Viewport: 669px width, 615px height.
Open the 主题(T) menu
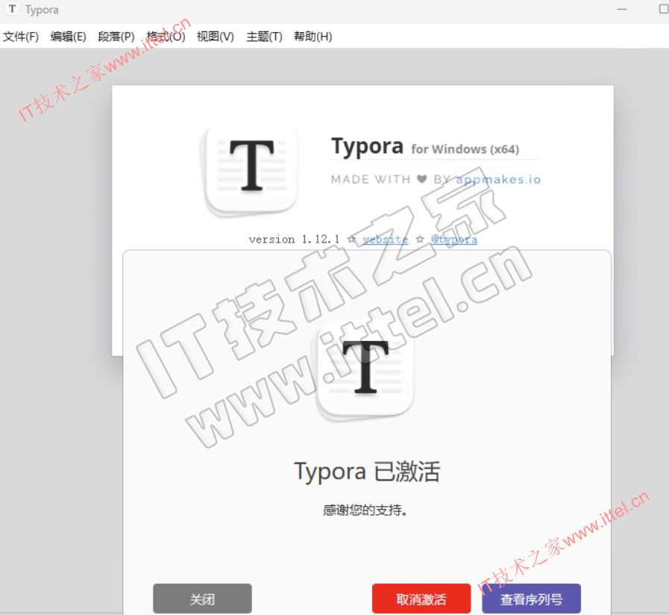[264, 37]
